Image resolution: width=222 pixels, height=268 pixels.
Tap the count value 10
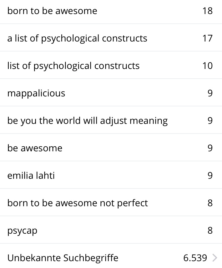pos(207,66)
